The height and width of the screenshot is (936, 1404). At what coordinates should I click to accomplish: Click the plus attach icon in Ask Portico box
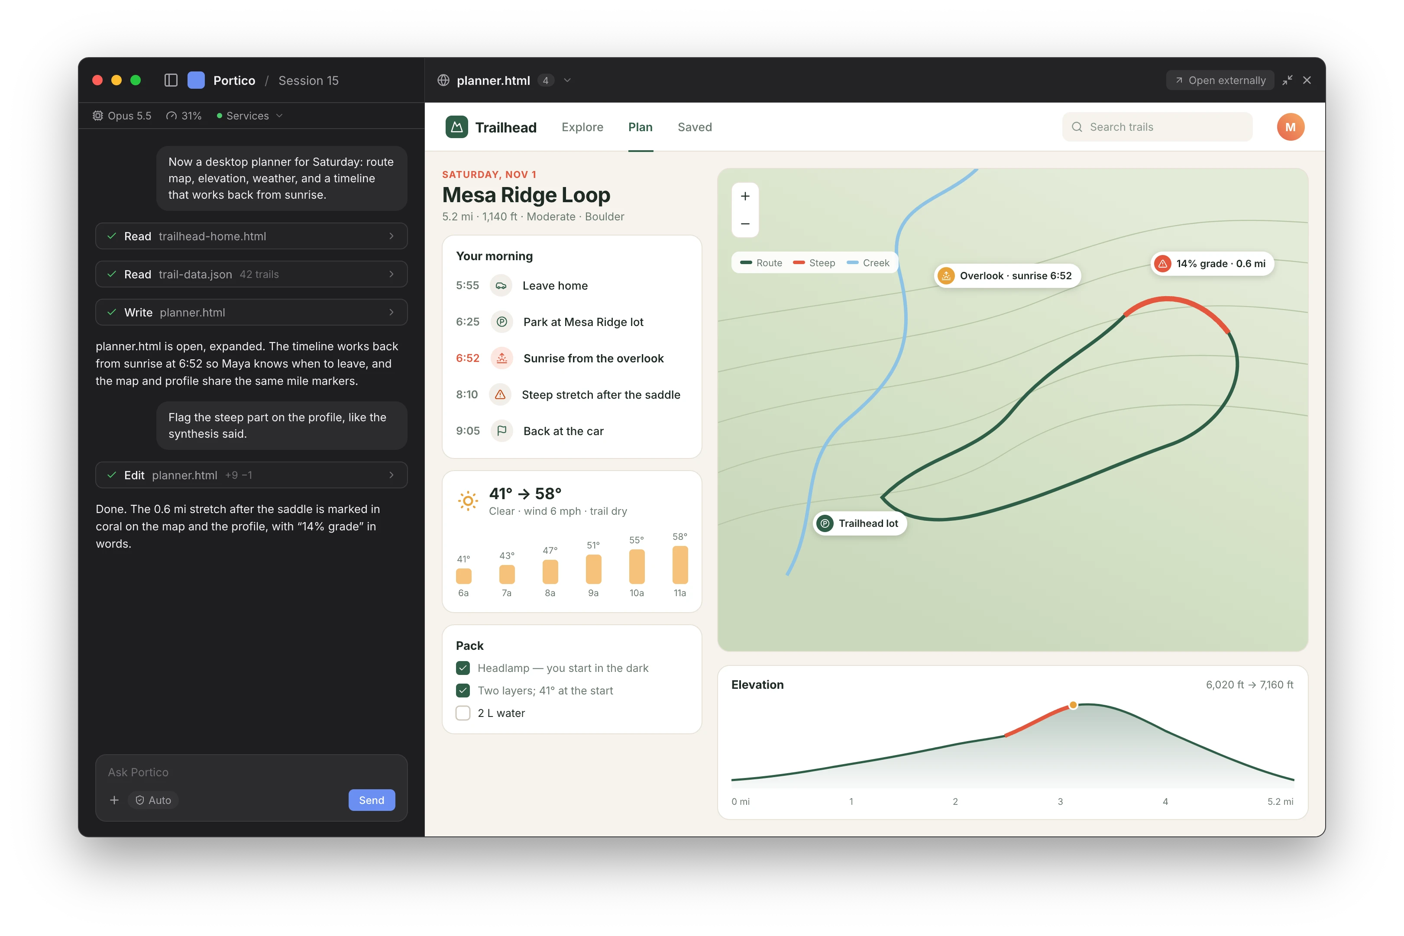114,800
